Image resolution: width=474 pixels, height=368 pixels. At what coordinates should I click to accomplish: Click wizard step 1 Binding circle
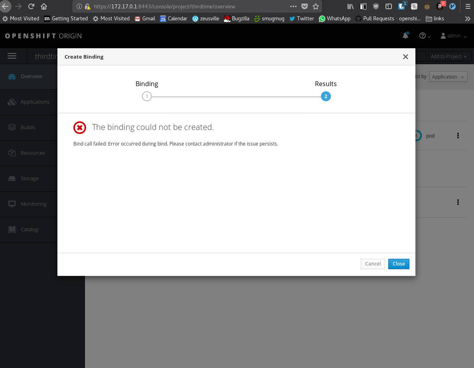(147, 96)
